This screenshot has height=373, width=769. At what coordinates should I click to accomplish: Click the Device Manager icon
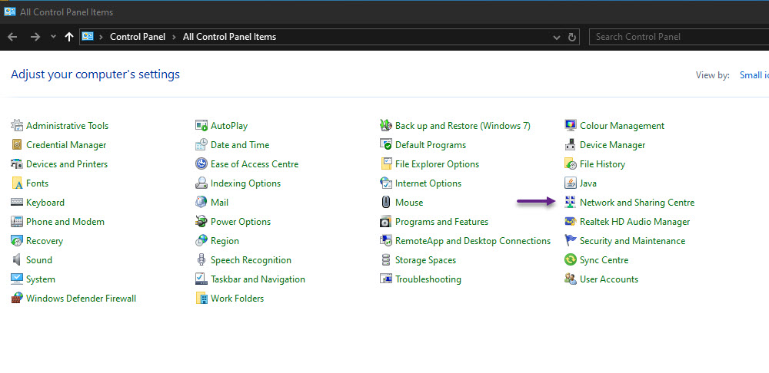coord(571,145)
